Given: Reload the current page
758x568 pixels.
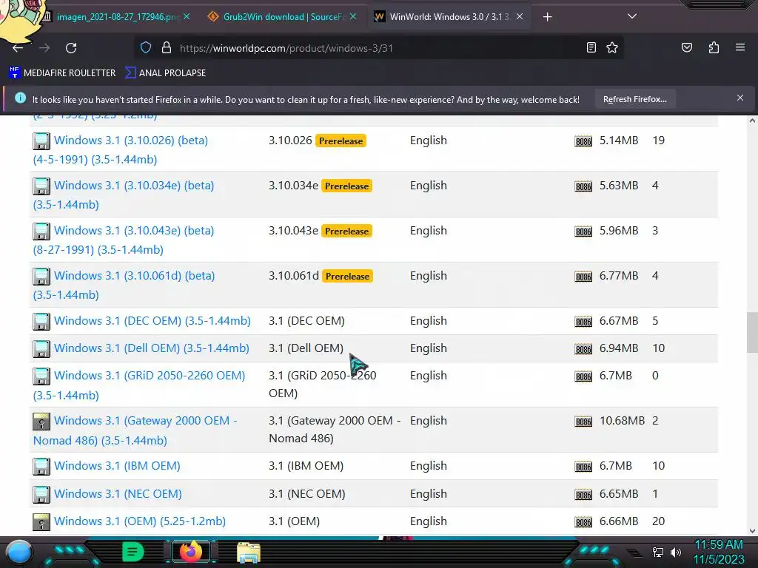Looking at the screenshot, I should tap(71, 48).
